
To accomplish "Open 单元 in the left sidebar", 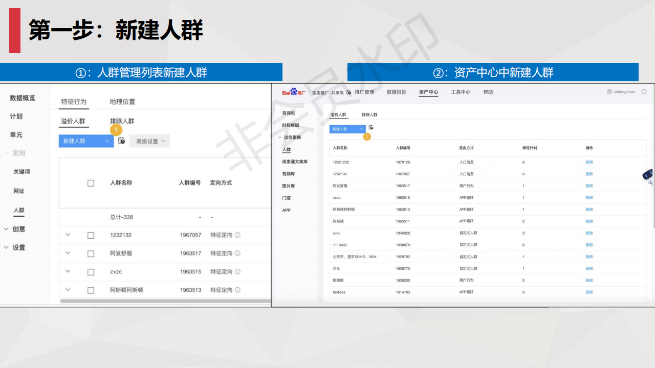I will pos(16,135).
